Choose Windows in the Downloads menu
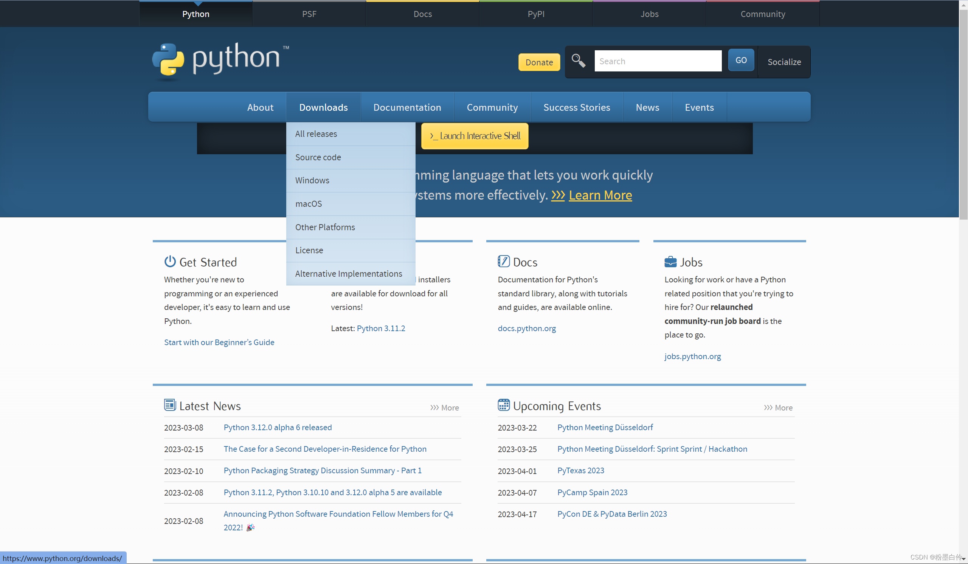The width and height of the screenshot is (968, 564). (351, 180)
